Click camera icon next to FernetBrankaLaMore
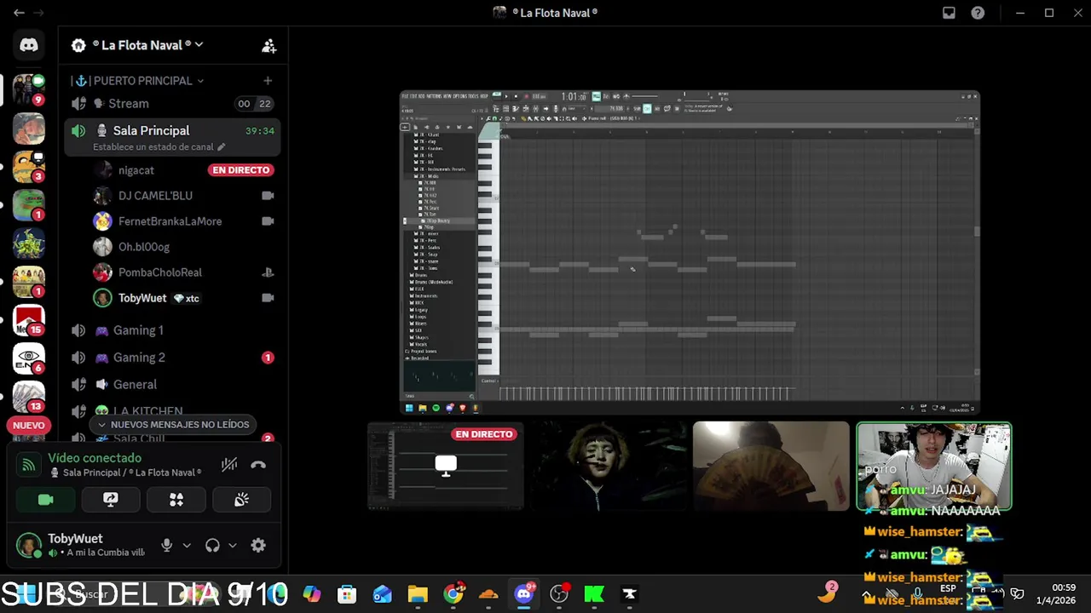 click(x=268, y=221)
